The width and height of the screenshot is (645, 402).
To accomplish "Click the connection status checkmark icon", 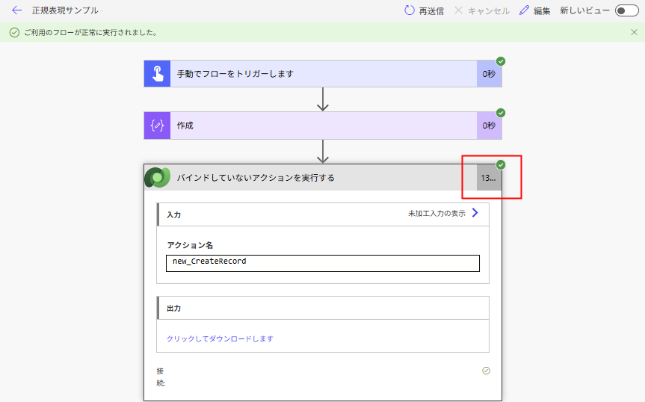I will pos(486,371).
